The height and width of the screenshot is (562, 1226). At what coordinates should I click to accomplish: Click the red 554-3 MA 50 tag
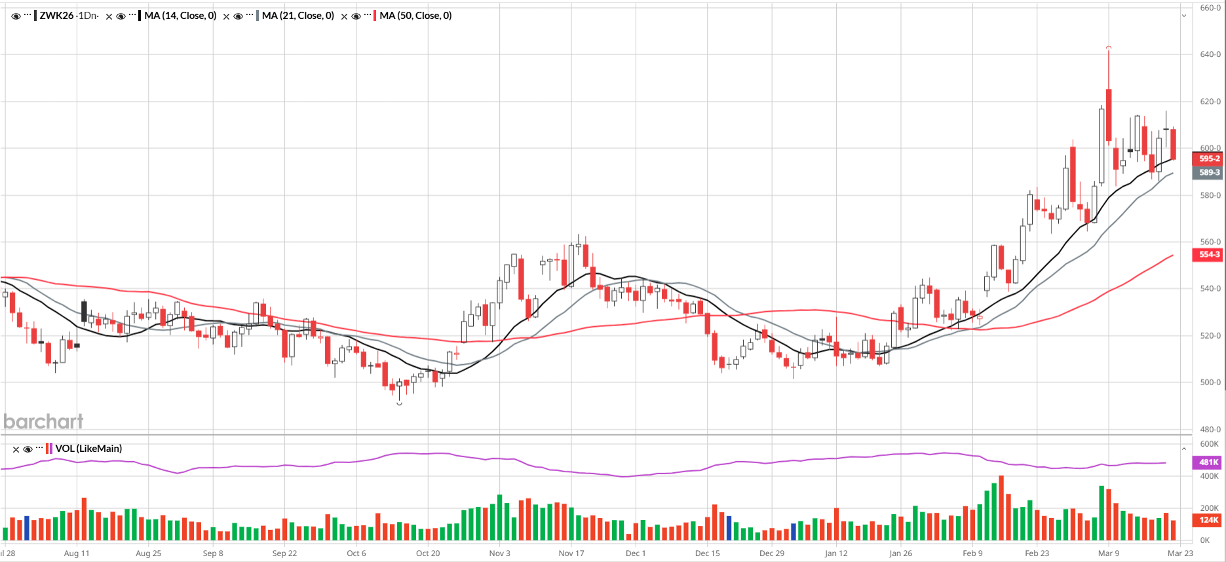click(1208, 255)
